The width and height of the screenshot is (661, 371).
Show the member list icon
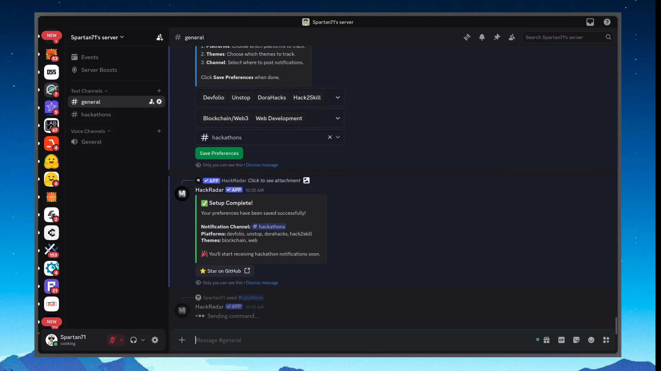pos(512,37)
